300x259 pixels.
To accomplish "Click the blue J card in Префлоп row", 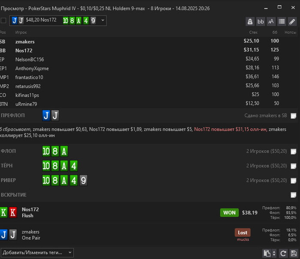I will 46,116.
